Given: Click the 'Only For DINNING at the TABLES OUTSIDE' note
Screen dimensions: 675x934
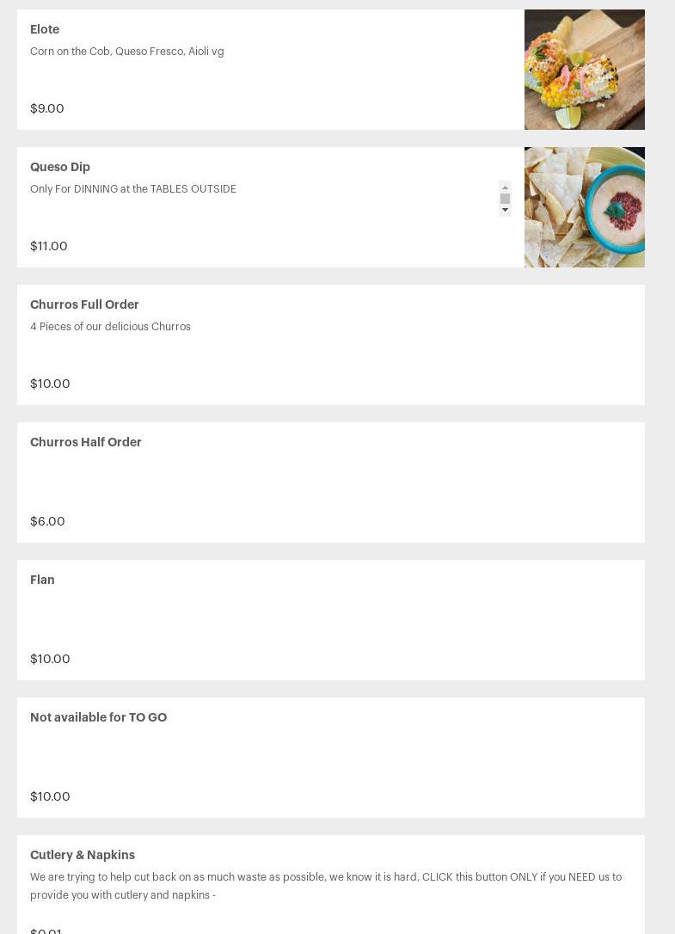Looking at the screenshot, I should click(133, 189).
